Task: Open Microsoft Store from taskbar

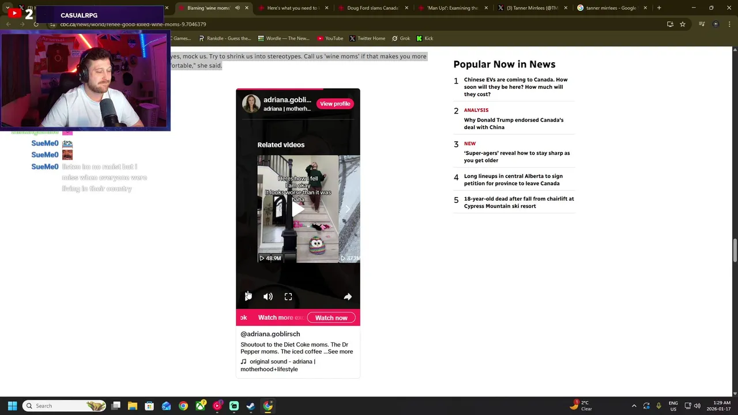Action: point(149,406)
